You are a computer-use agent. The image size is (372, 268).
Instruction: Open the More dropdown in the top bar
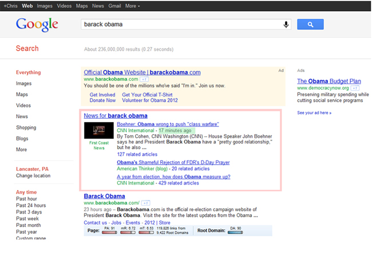point(132,6)
